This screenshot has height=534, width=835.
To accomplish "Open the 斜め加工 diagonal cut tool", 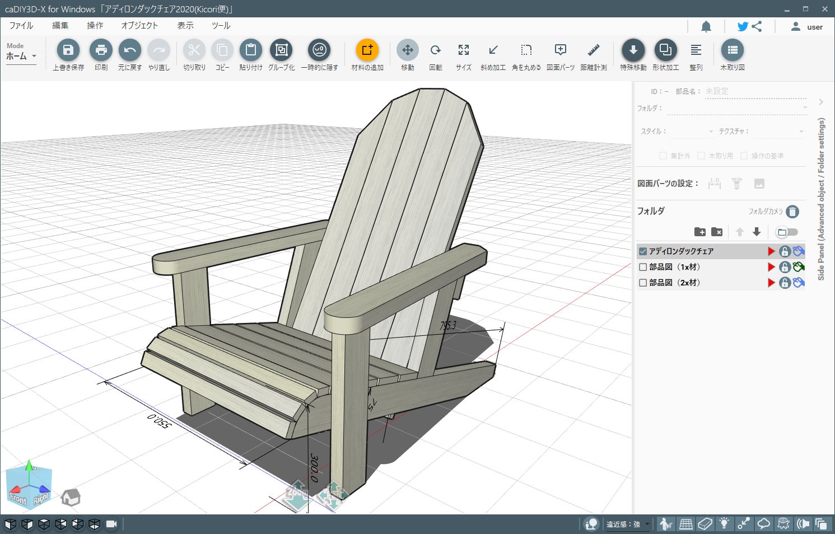I will [493, 50].
